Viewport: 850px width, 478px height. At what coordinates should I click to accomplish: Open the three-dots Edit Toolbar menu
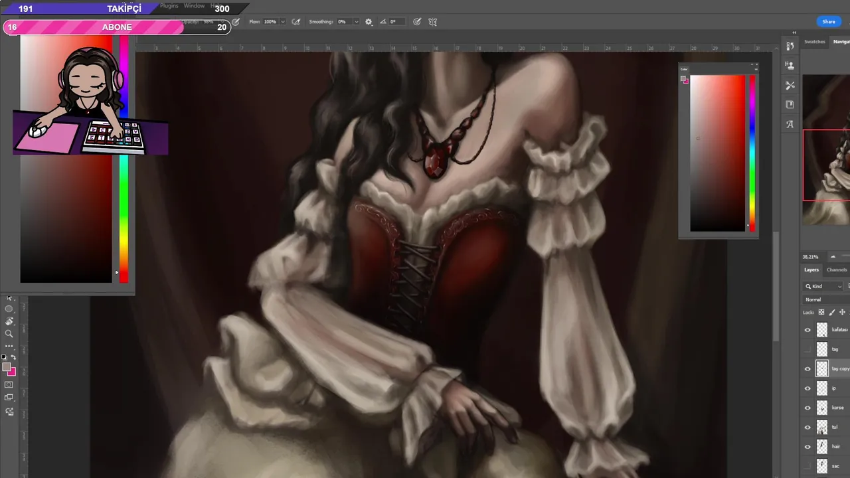[x=9, y=346]
